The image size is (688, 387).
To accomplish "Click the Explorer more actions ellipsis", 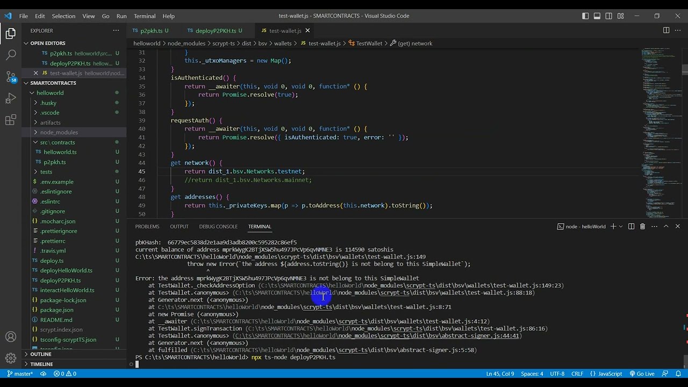I will [x=116, y=31].
